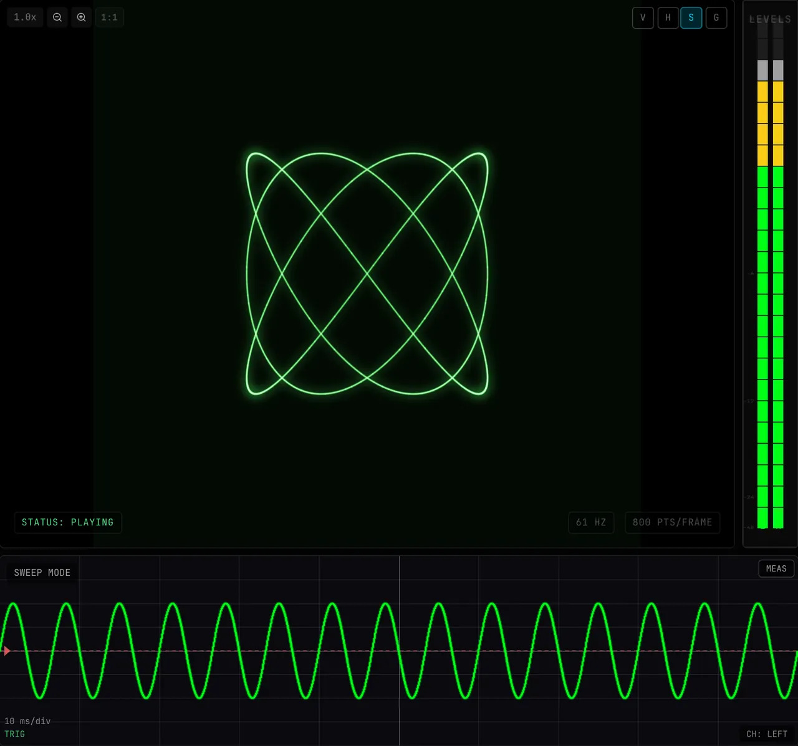Click the SWEEP MODE label
Image resolution: width=798 pixels, height=746 pixels.
point(42,573)
